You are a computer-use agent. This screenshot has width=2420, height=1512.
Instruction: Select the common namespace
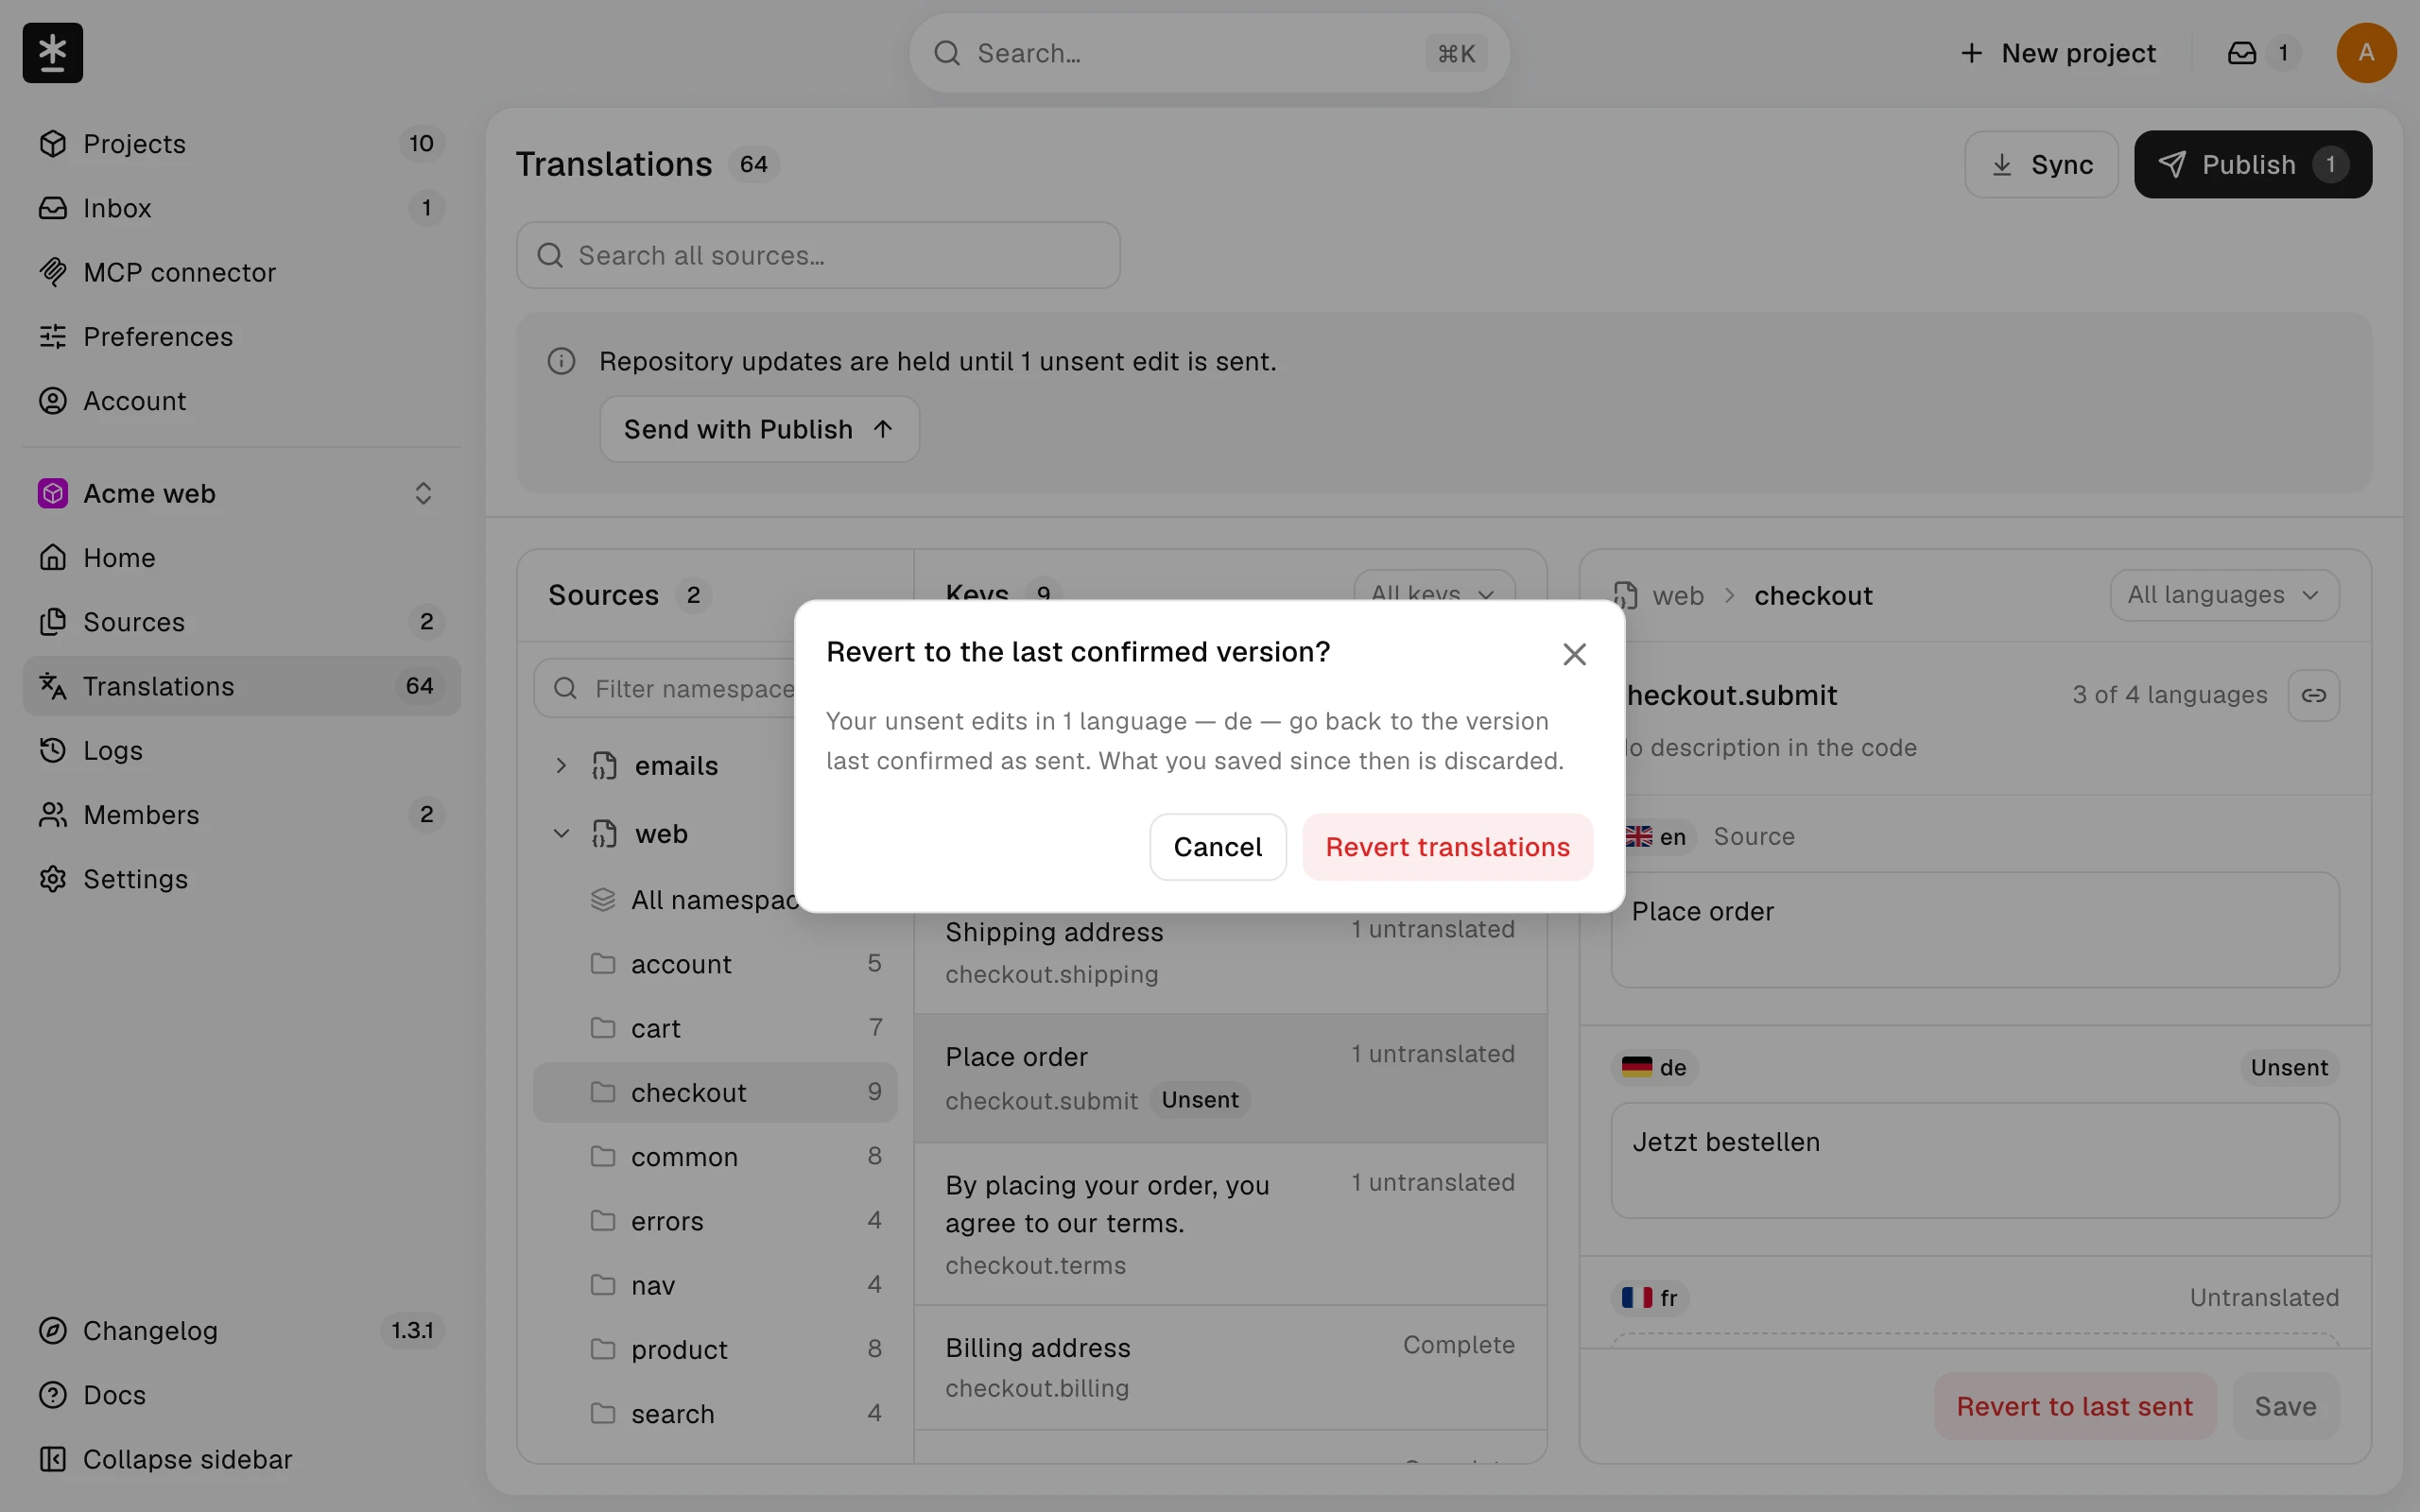(715, 1157)
